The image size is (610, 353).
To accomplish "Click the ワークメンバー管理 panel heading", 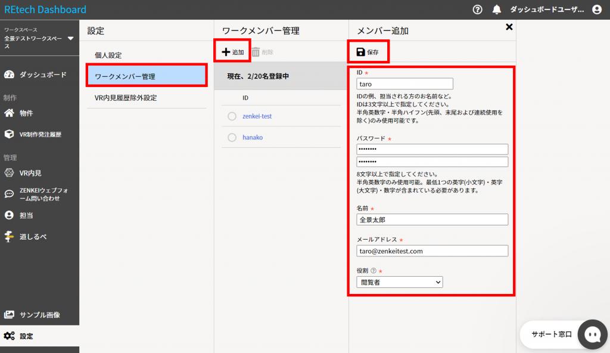I will (x=261, y=31).
